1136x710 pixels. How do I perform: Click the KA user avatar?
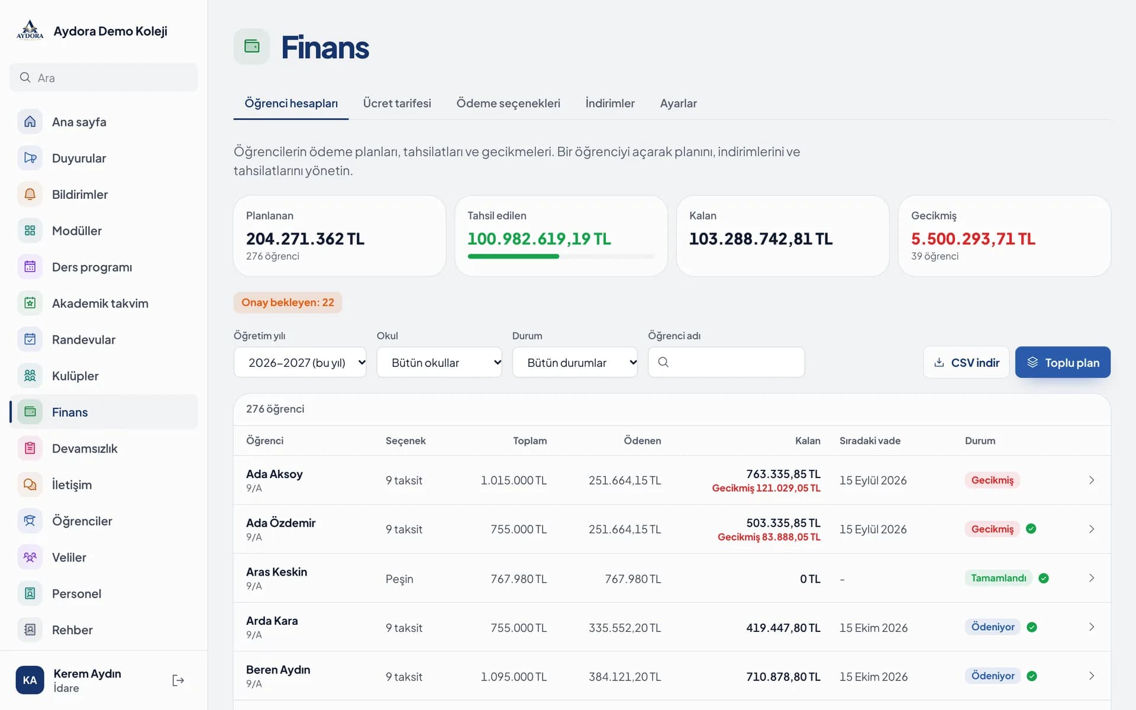coord(30,680)
